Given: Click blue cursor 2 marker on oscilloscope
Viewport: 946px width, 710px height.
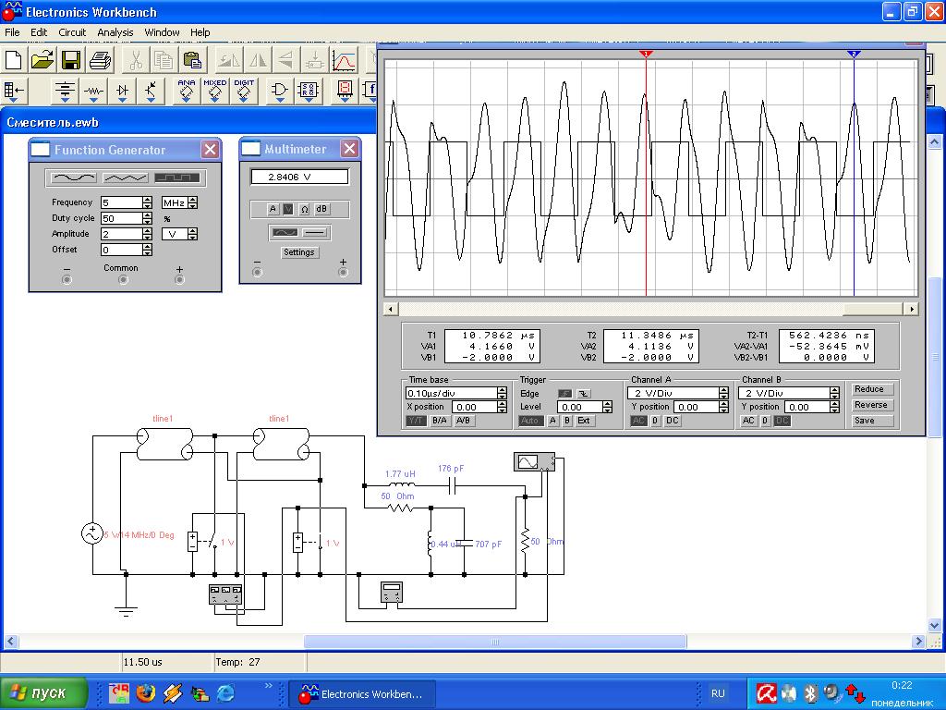Looking at the screenshot, I should [853, 55].
